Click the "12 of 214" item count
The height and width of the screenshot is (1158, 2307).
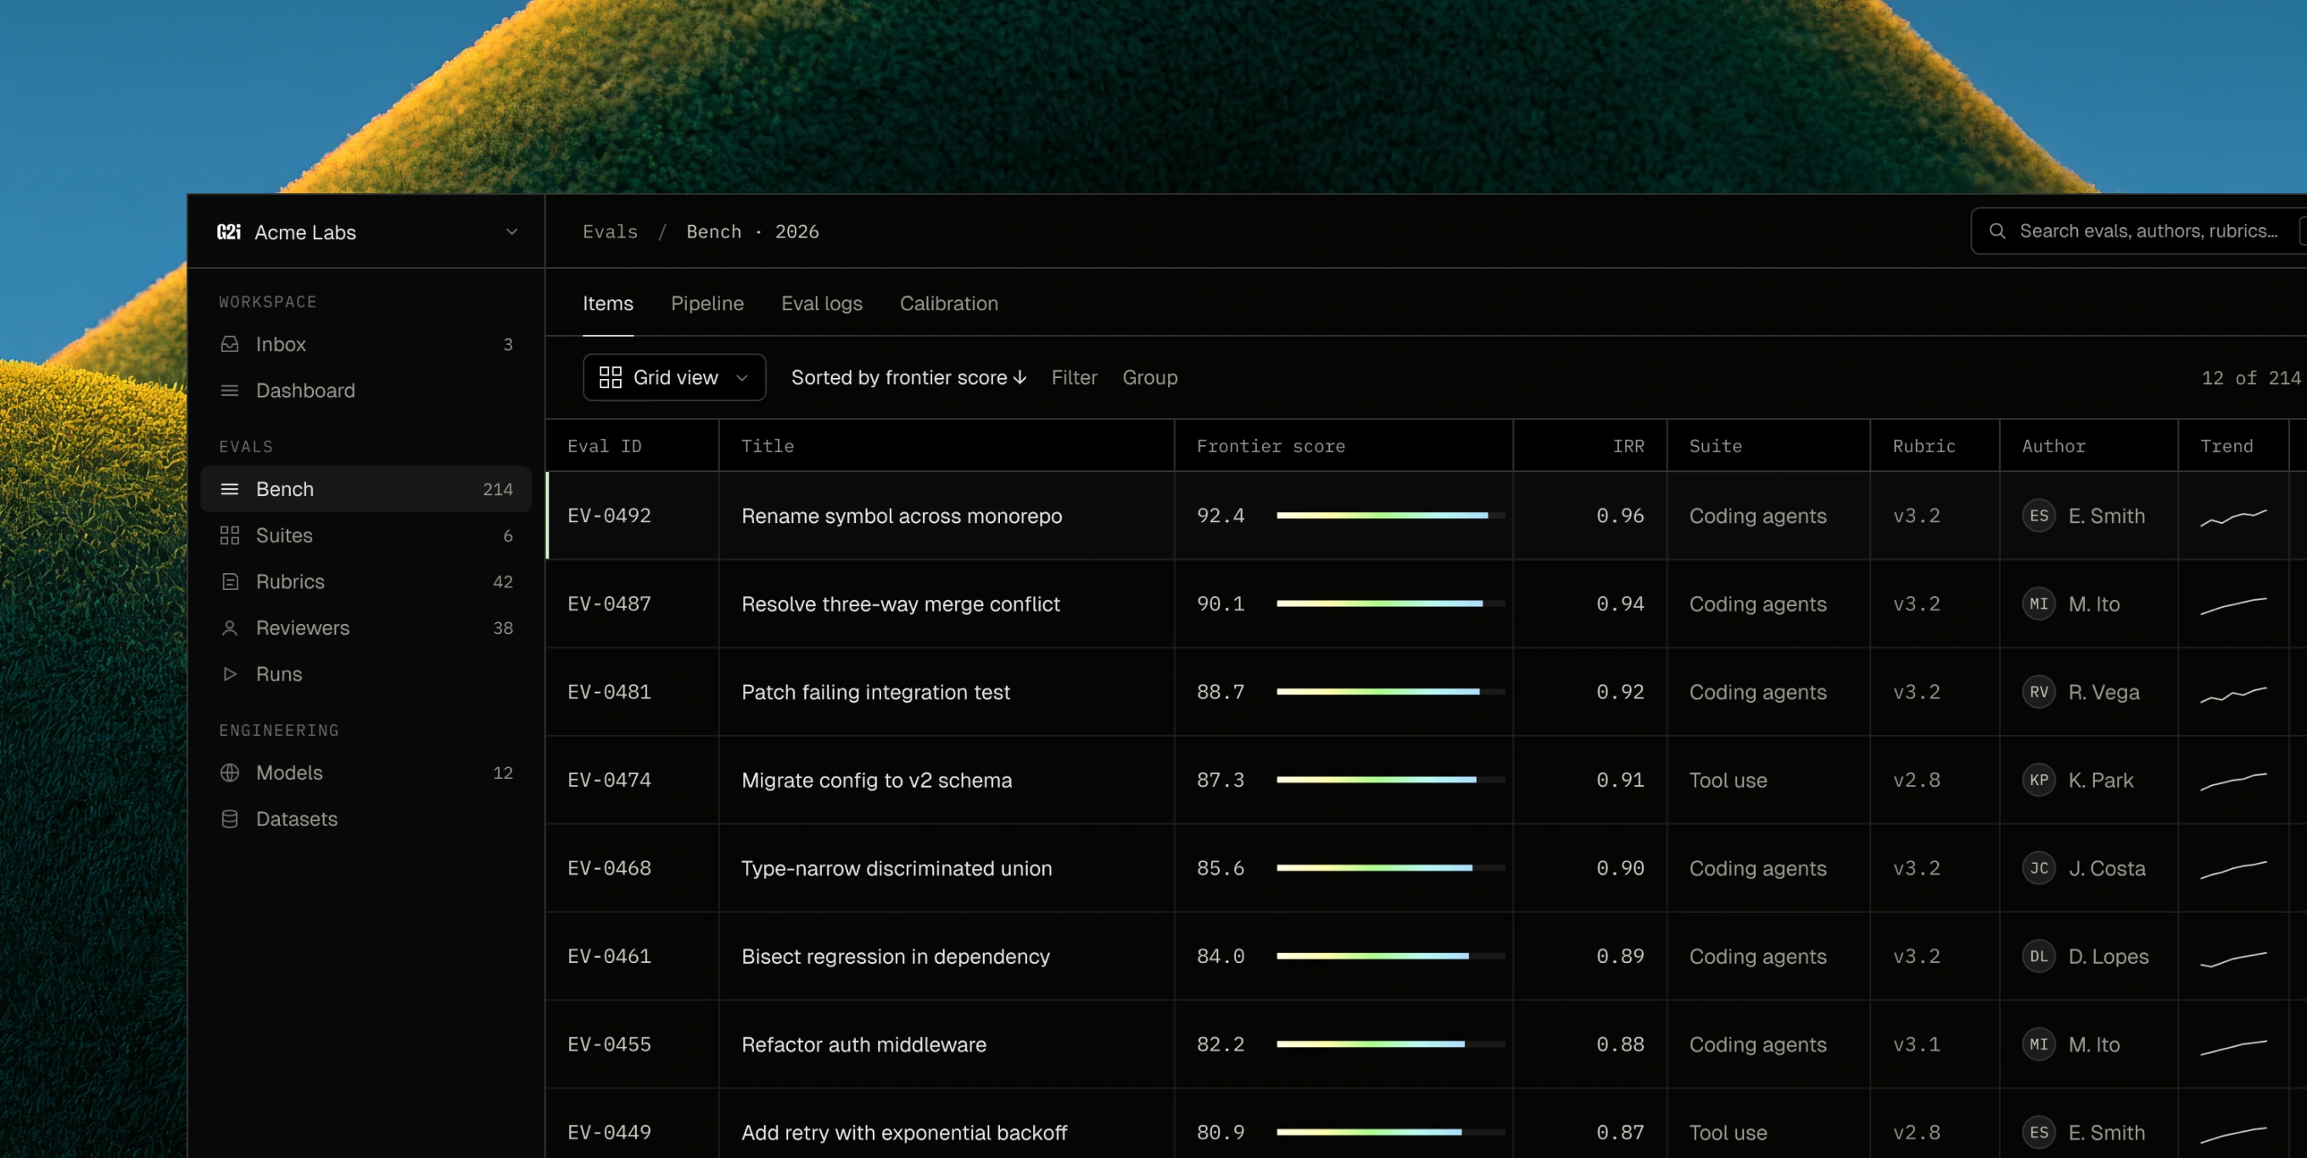tap(2250, 377)
